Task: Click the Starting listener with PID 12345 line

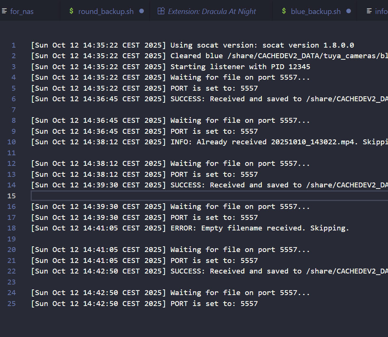Action: (240, 67)
